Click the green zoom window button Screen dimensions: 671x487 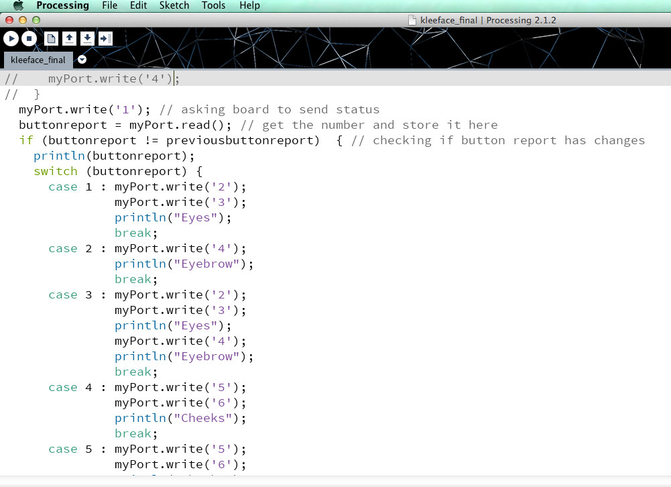coord(36,20)
